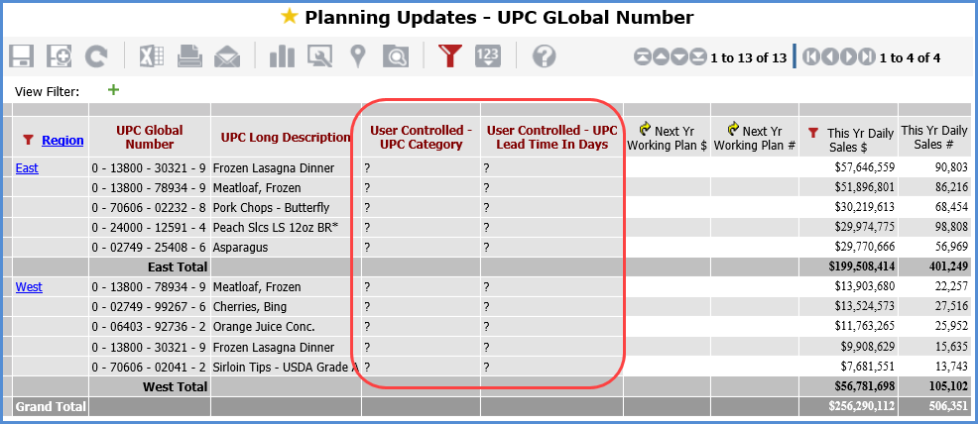Click the 123 number format icon
This screenshot has height=424, width=978.
[488, 56]
